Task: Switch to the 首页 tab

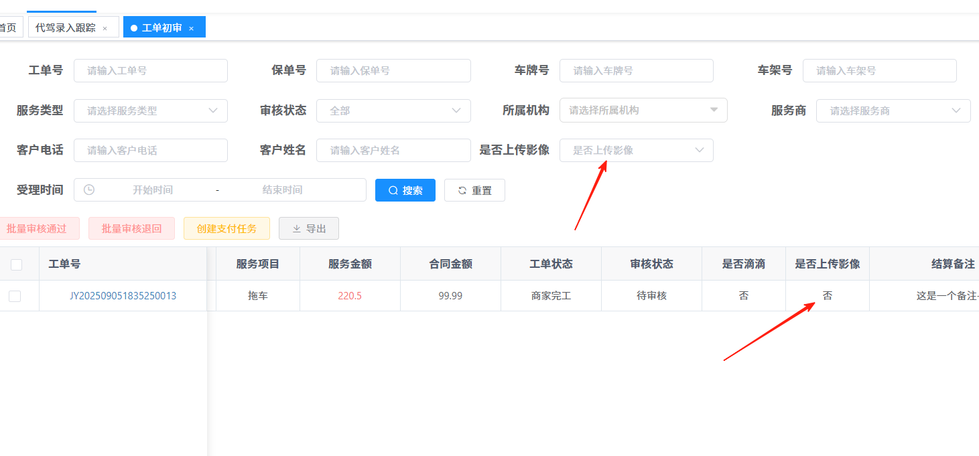Action: [x=7, y=27]
